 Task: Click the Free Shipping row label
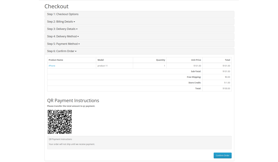coord(194,77)
